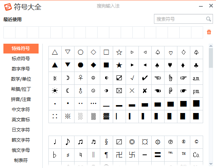
Task: Click the first empty recently-used slot
Action: coord(9,32)
